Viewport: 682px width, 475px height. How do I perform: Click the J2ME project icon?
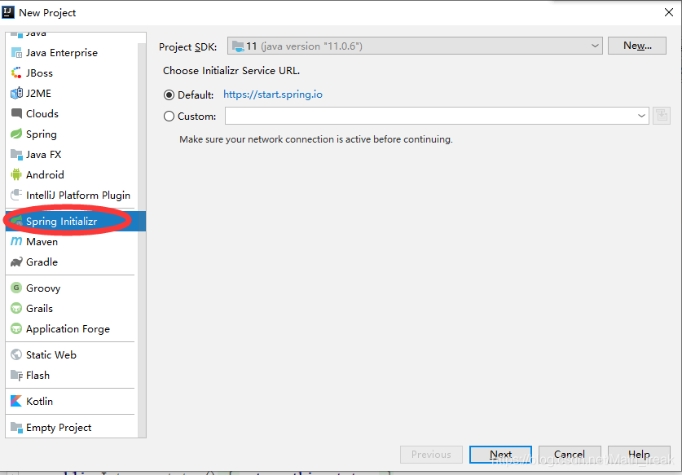[x=16, y=93]
